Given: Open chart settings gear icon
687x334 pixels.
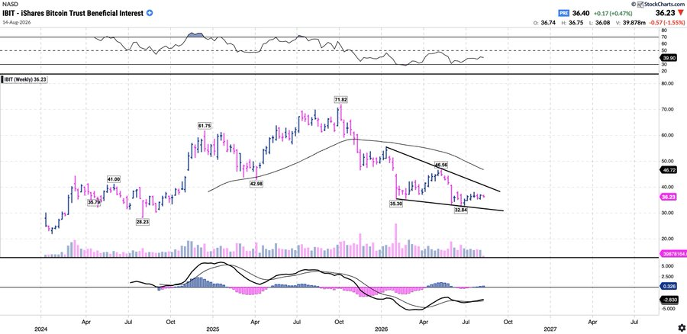Looking at the screenshot, I should point(682,327).
